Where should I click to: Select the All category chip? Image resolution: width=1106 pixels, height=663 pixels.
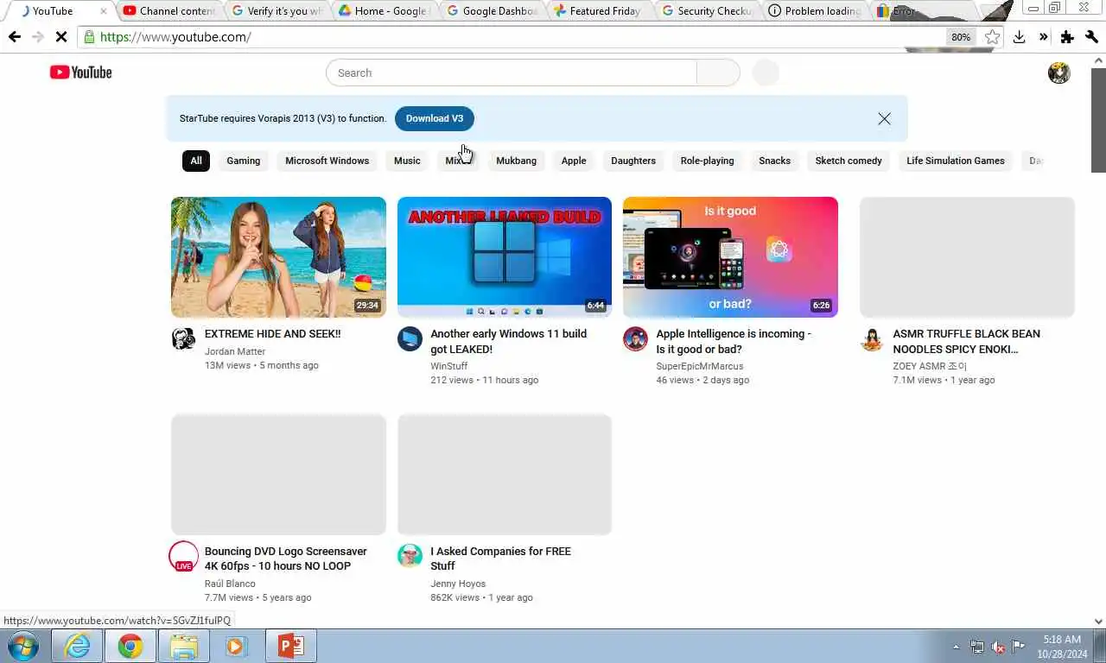pyautogui.click(x=196, y=161)
